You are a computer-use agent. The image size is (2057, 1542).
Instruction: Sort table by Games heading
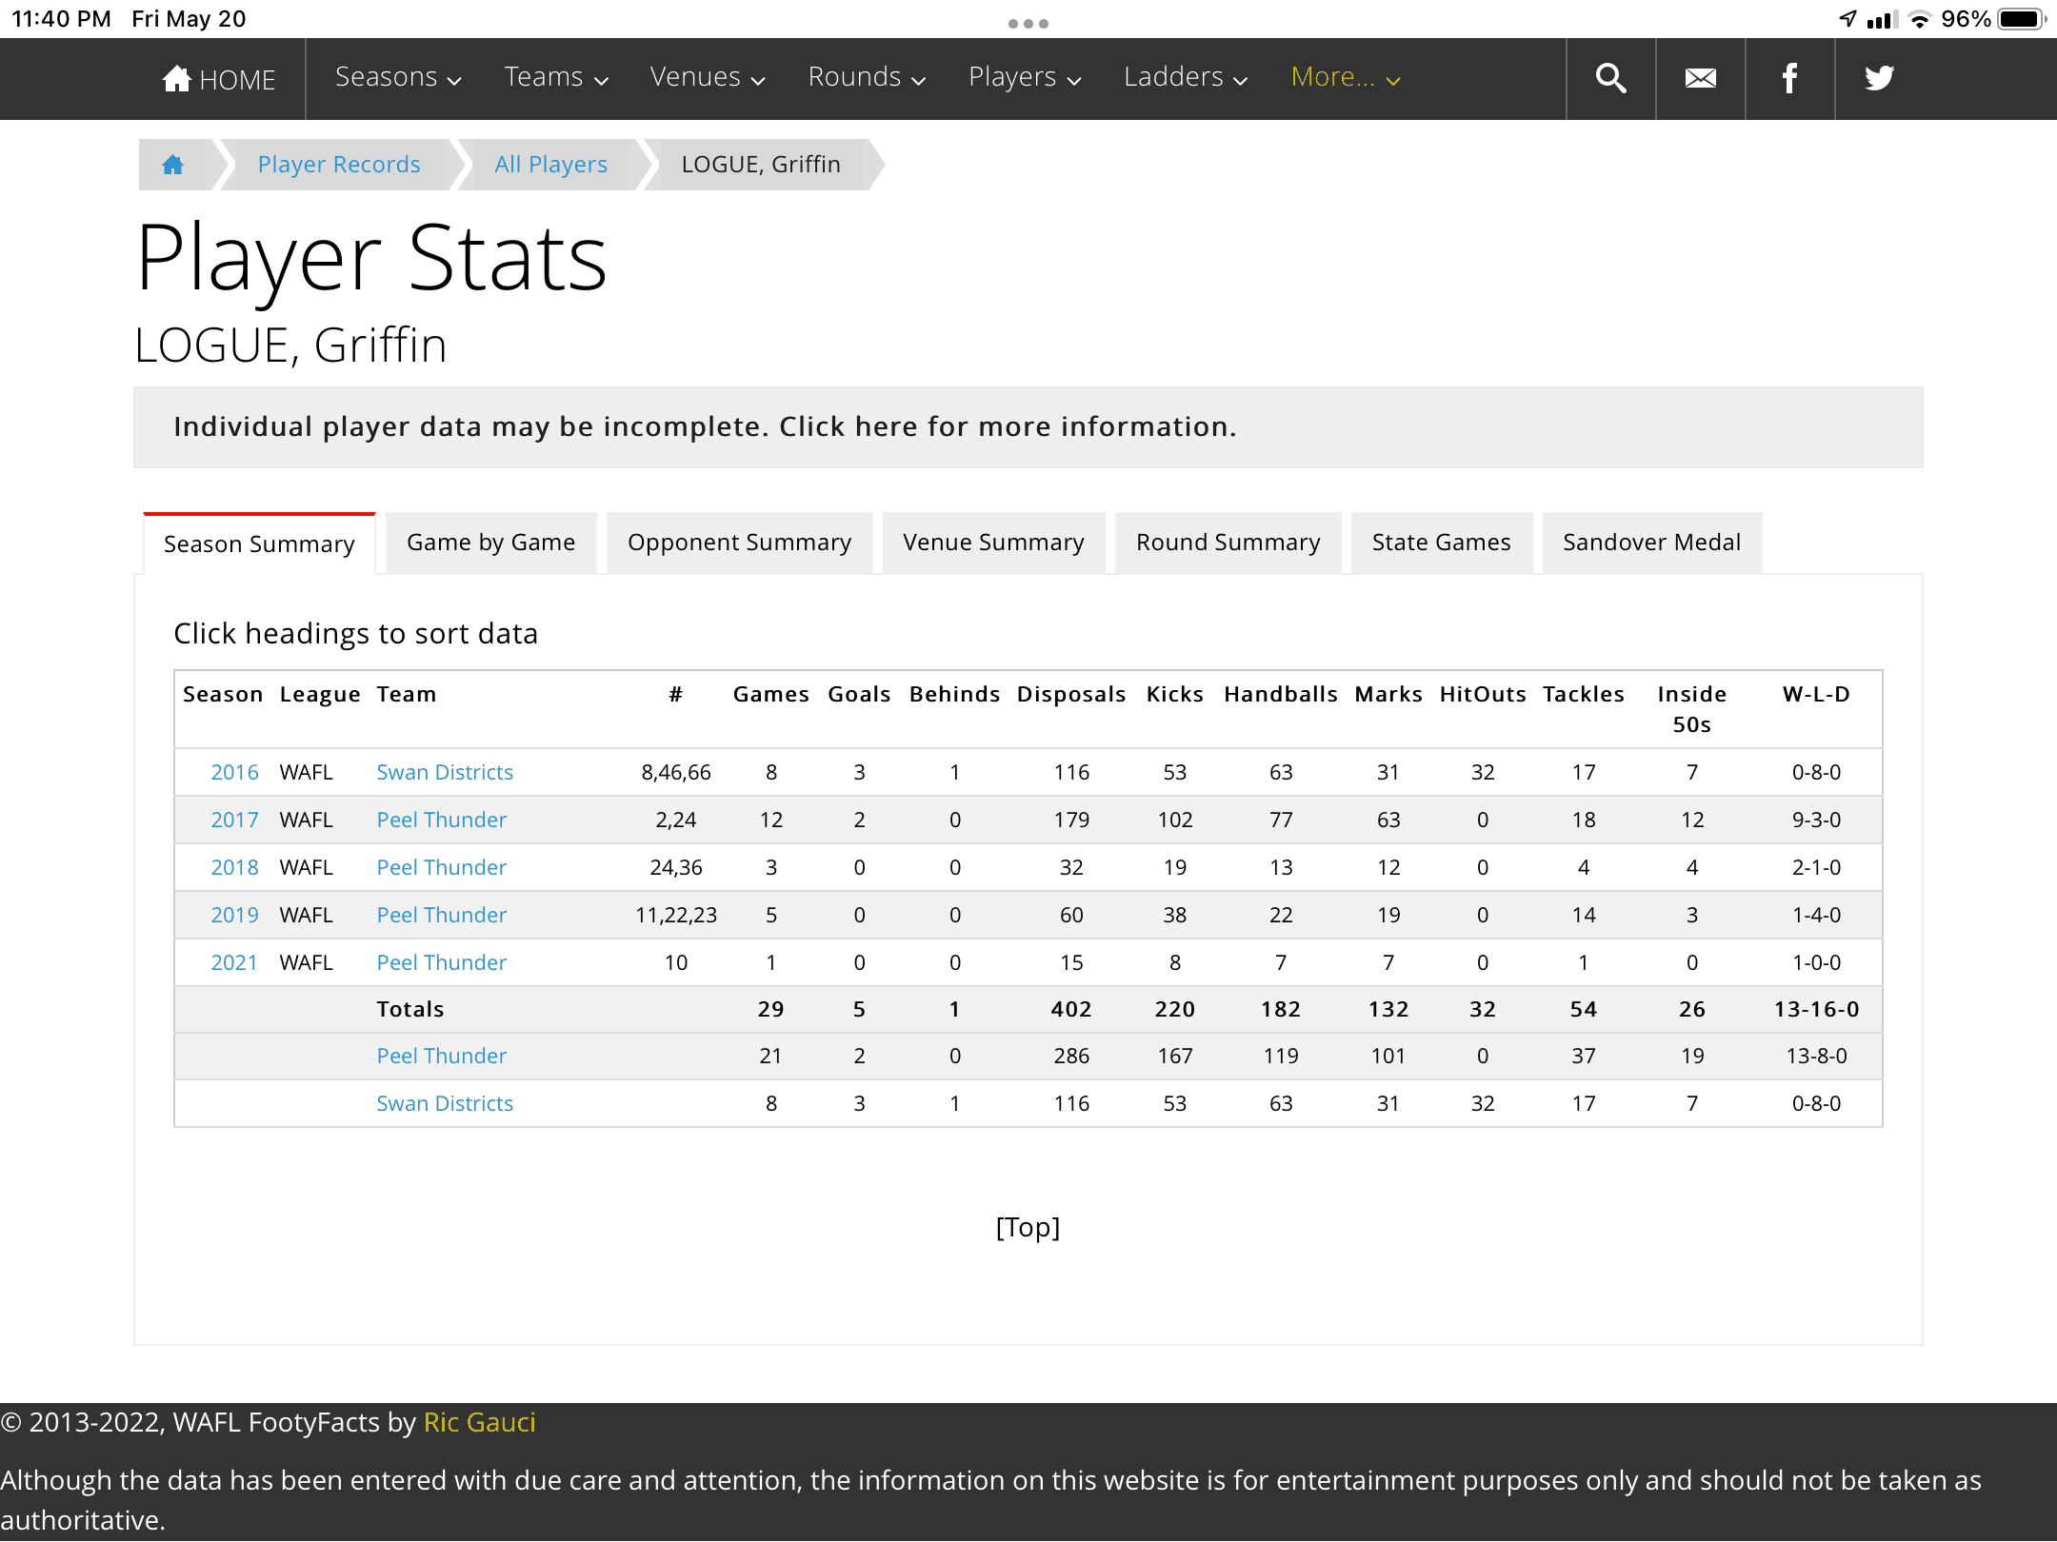click(771, 694)
